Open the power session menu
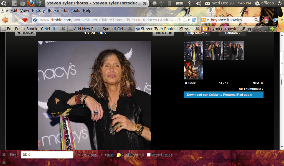Screen dimensions: 284x166 [x=280, y=3]
